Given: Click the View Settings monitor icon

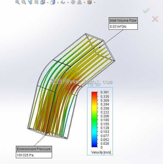Looking at the screenshot, I should pos(90,2).
